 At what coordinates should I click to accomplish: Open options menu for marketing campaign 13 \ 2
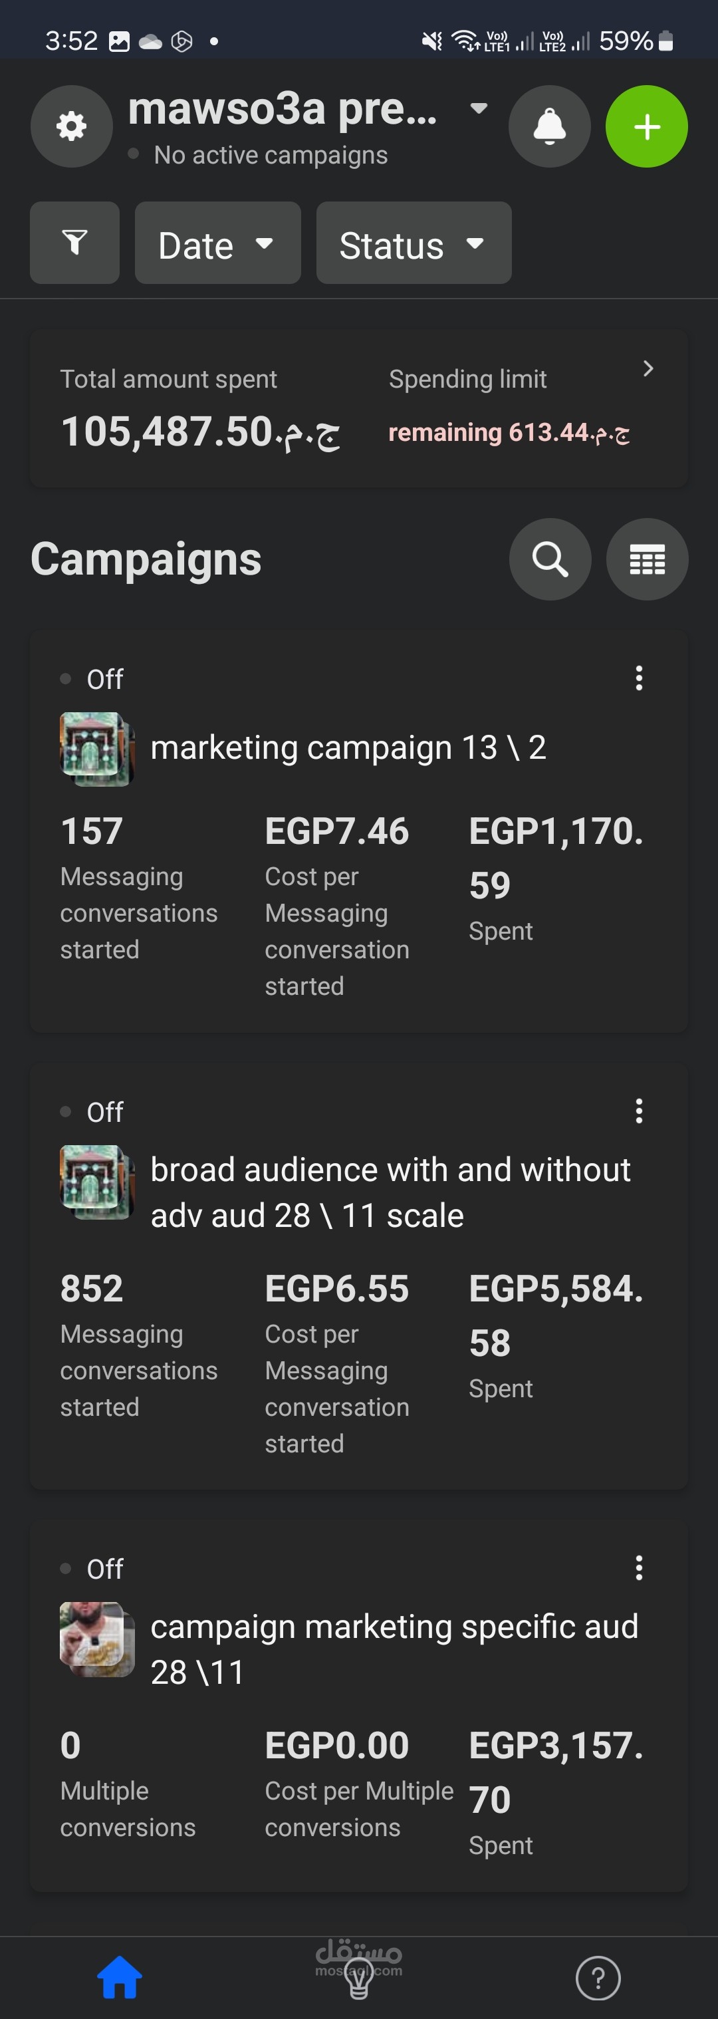639,678
